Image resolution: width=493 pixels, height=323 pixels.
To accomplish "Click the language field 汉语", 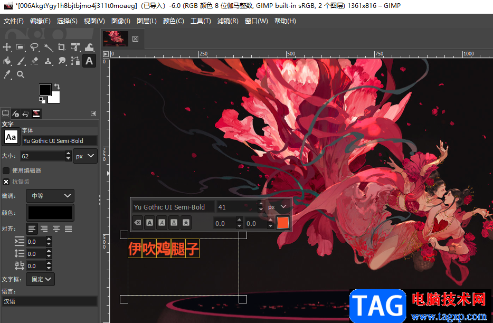I will 50,301.
